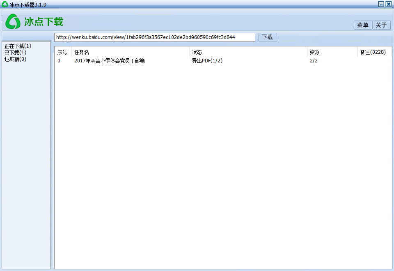Image resolution: width=394 pixels, height=271 pixels.
Task: Click the 任务名 column header
Action: tap(82, 52)
